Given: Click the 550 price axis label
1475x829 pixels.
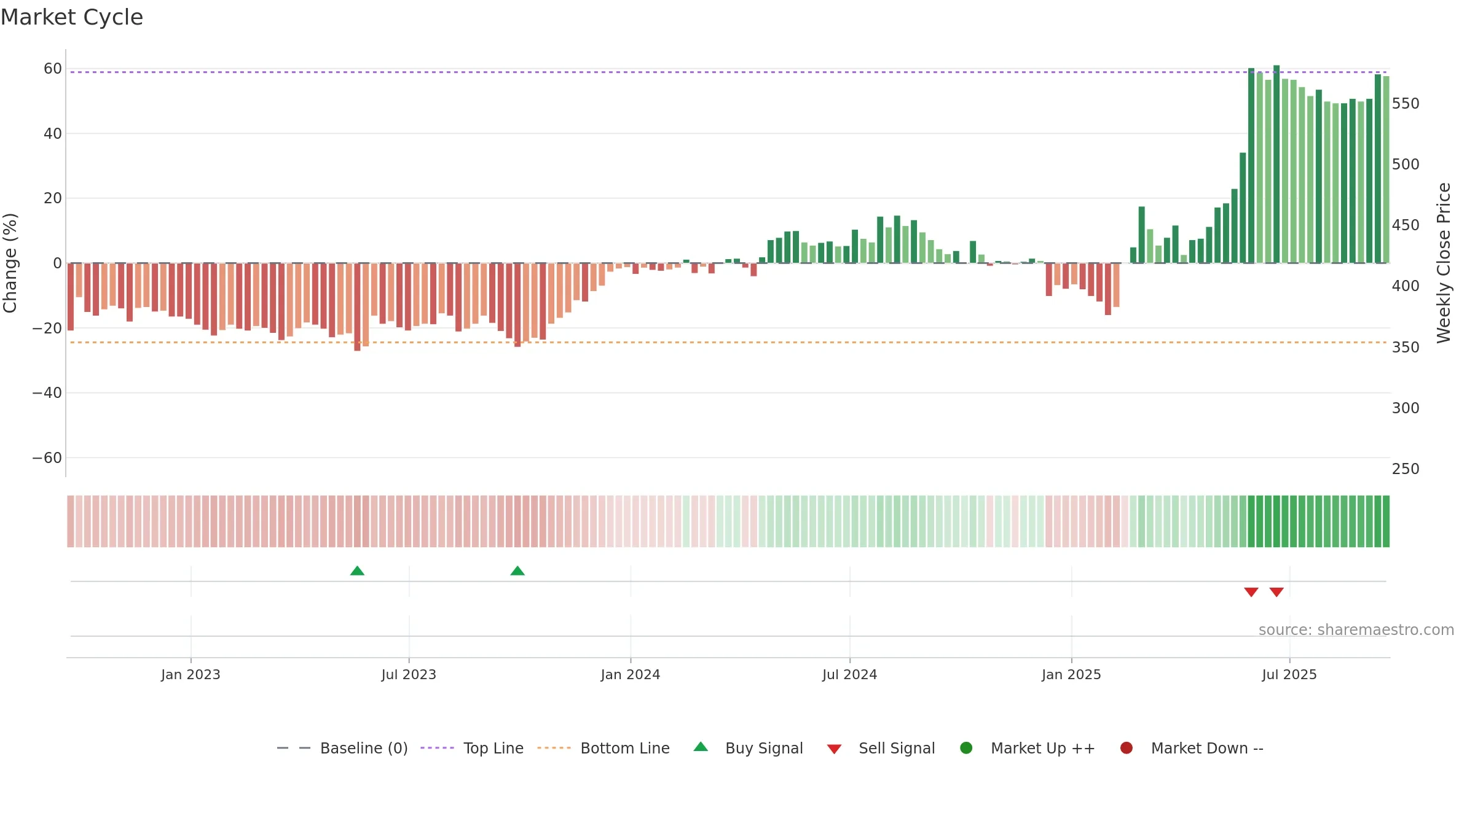Looking at the screenshot, I should pos(1406,104).
